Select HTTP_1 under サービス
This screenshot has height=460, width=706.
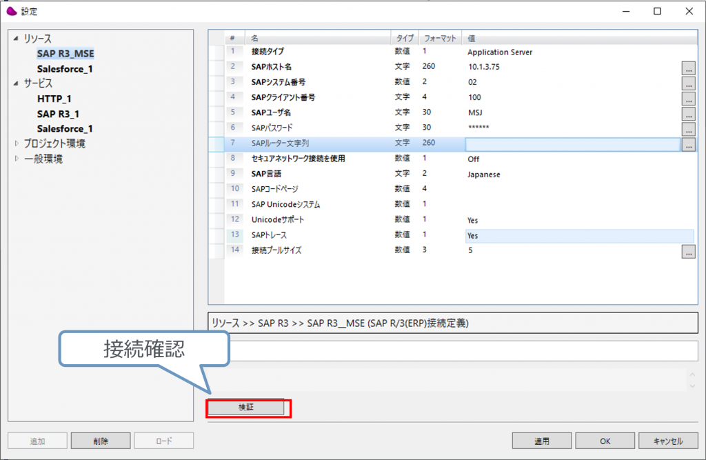click(x=54, y=99)
